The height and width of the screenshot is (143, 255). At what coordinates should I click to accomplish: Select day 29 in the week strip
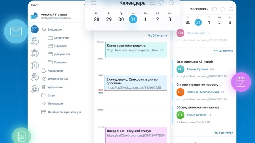point(109,19)
